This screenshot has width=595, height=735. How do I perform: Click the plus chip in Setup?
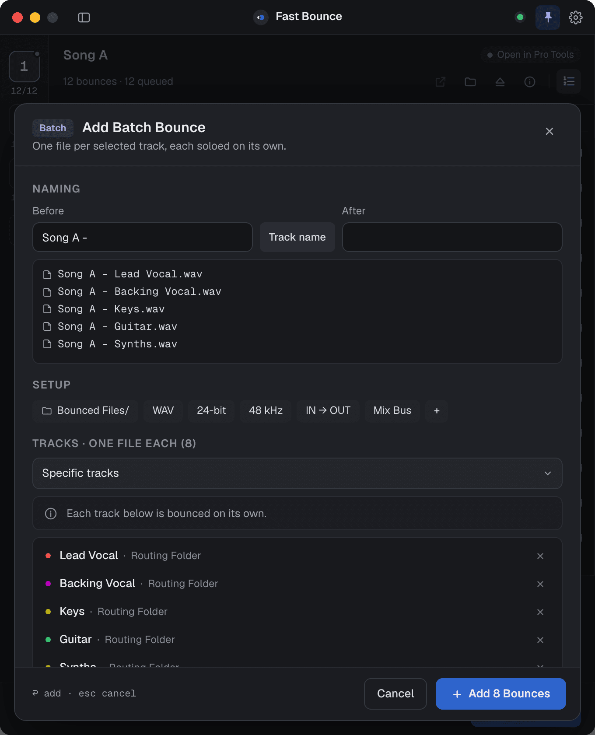click(x=437, y=411)
